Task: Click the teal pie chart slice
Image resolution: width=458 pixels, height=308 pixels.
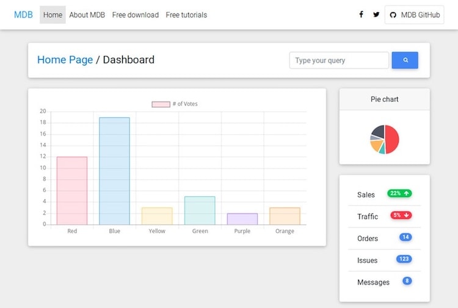Action: click(382, 149)
